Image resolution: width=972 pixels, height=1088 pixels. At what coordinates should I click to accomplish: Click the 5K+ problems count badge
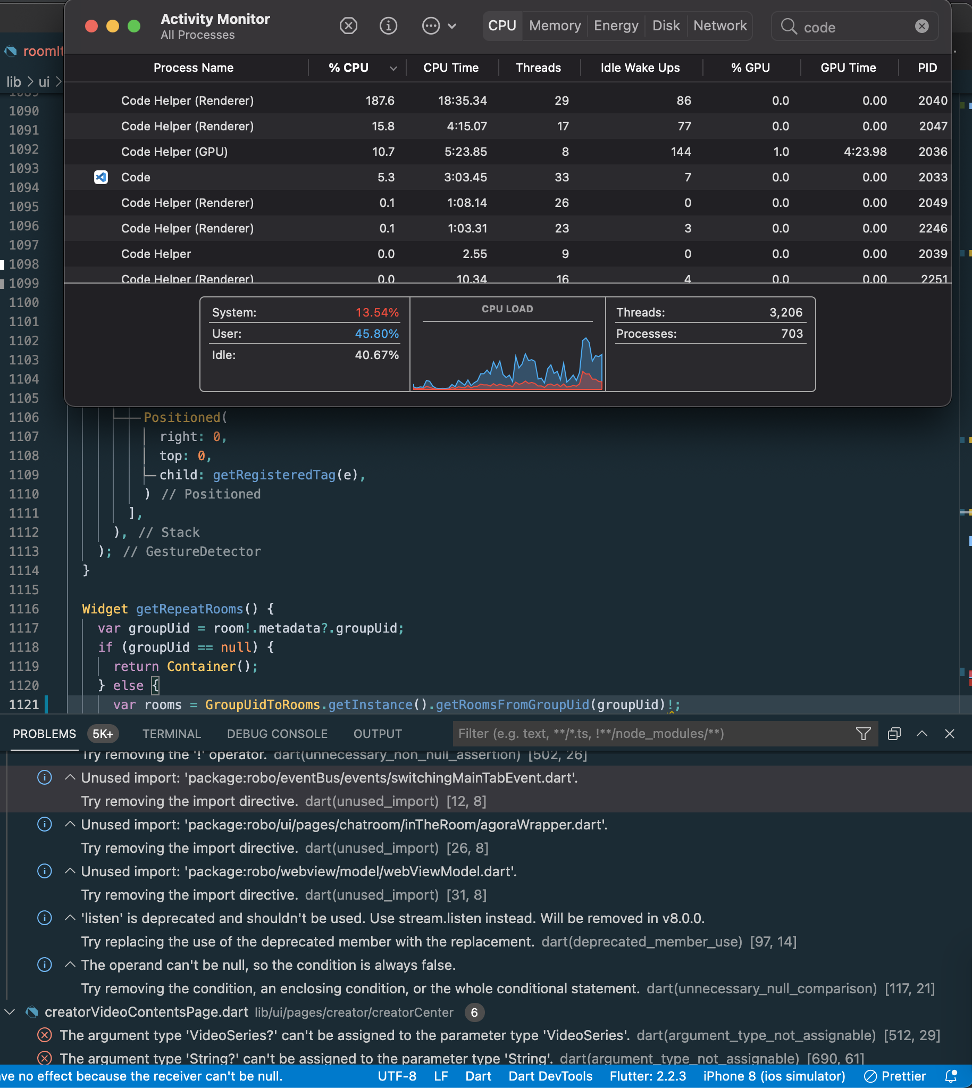point(103,734)
